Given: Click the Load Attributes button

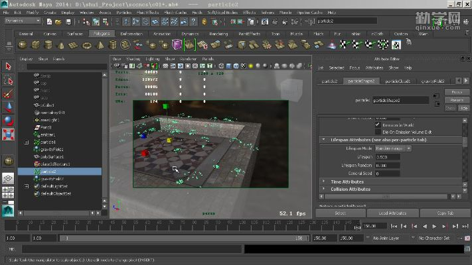Looking at the screenshot, I should tap(392, 213).
